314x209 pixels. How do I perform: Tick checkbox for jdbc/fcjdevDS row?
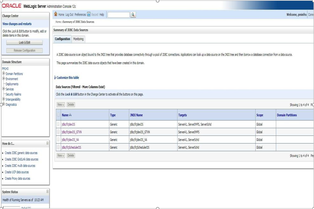coord(58,124)
